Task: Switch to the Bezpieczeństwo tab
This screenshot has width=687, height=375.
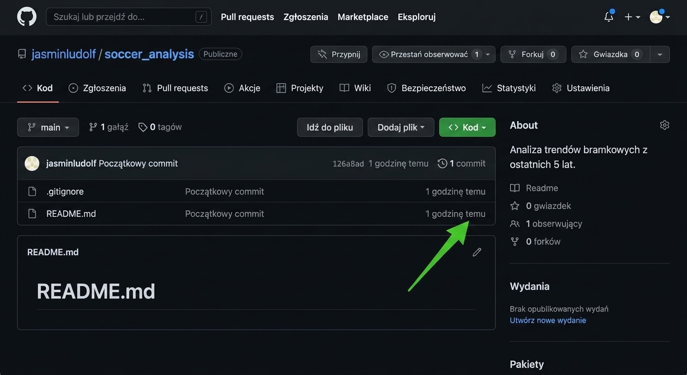Action: (426, 88)
